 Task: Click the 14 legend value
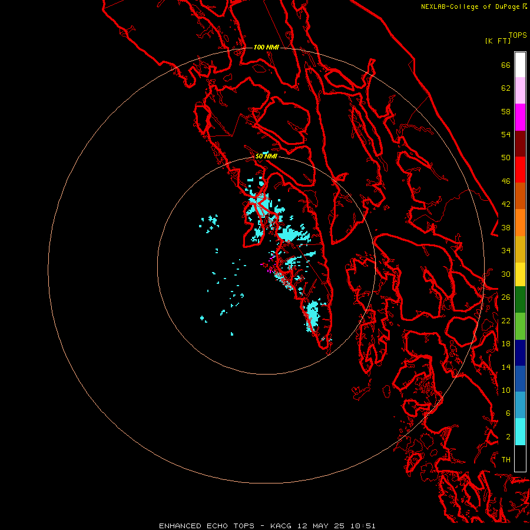tap(506, 367)
